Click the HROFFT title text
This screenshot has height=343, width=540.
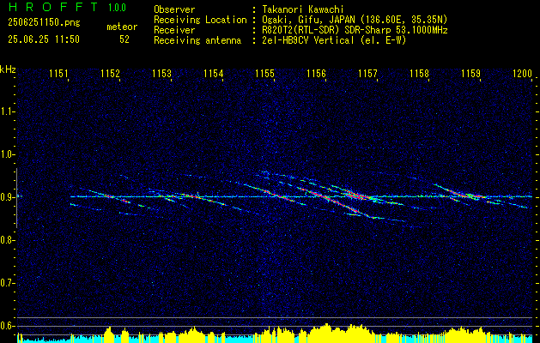pyautogui.click(x=54, y=7)
